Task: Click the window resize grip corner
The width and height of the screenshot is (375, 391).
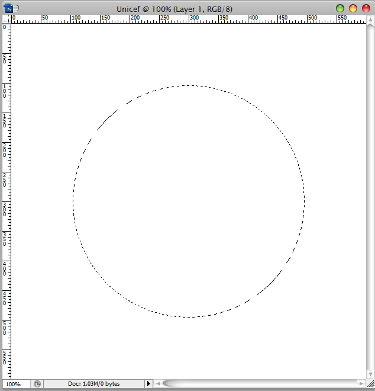Action: click(x=370, y=384)
